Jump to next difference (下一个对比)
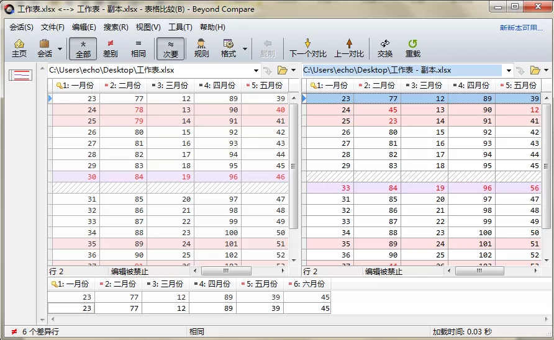 pyautogui.click(x=307, y=48)
